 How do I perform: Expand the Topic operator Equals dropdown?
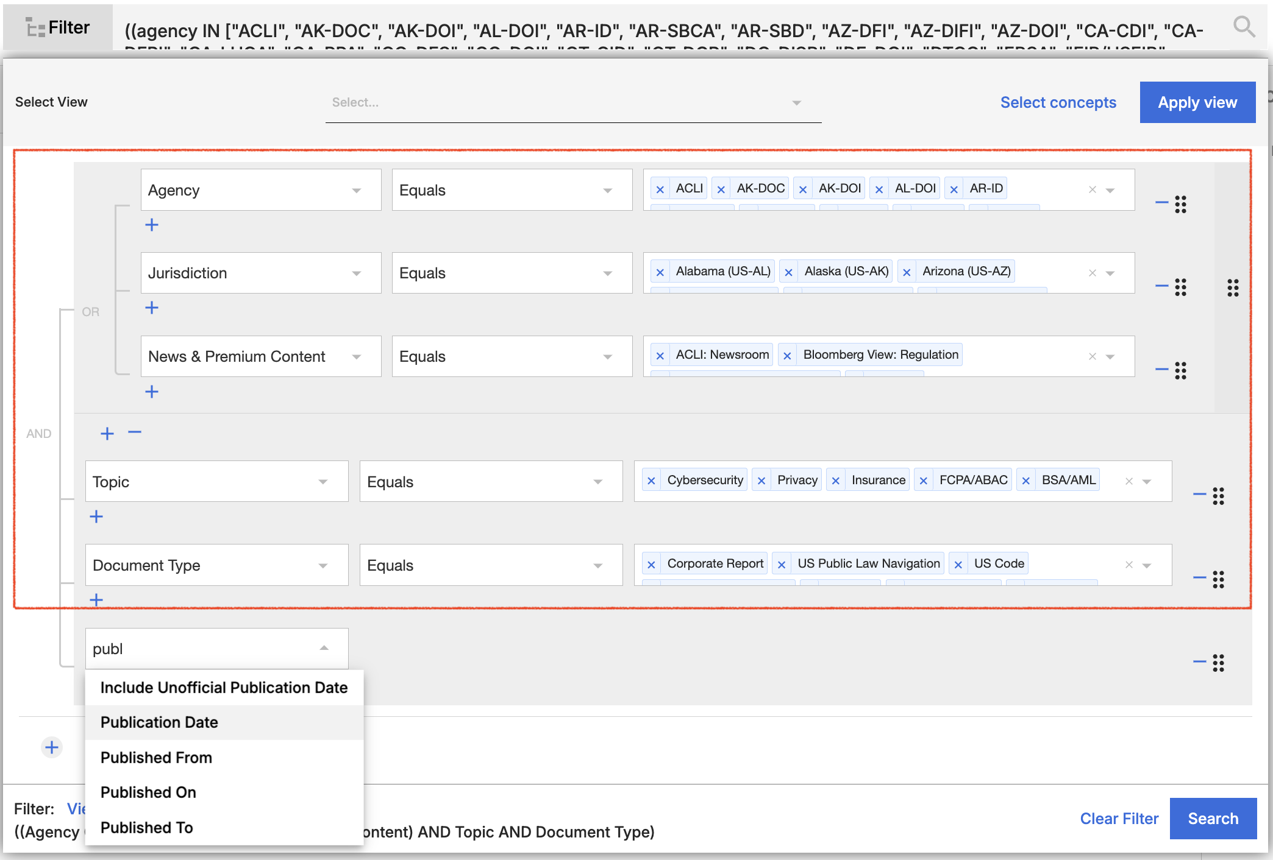point(490,482)
